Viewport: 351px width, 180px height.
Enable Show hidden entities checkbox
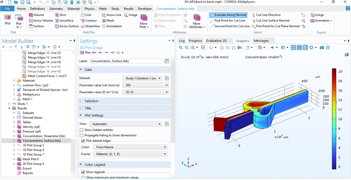tap(82, 130)
